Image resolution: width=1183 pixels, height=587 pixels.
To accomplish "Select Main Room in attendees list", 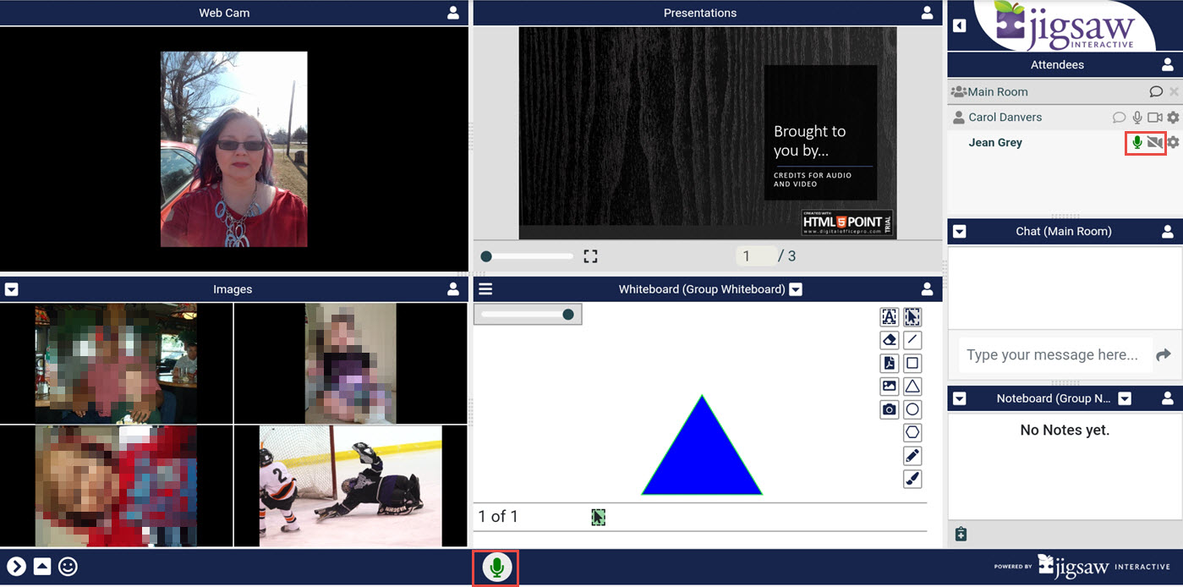I will (x=998, y=91).
